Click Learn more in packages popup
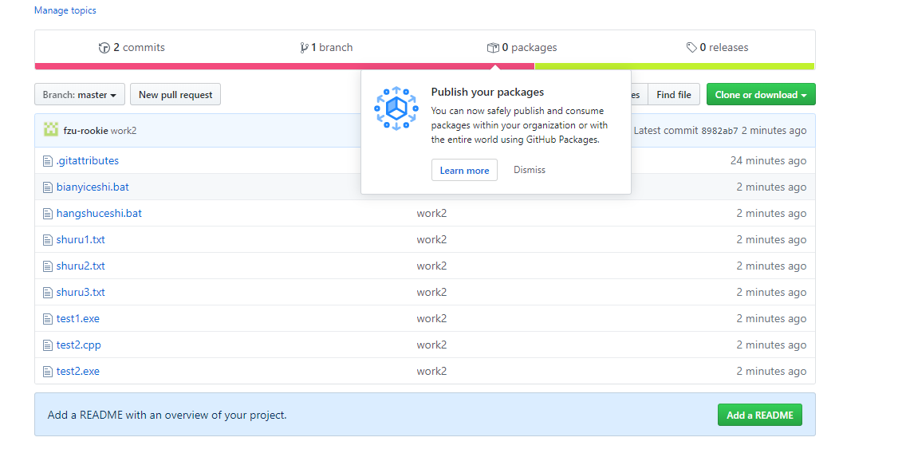The image size is (902, 453). [x=464, y=170]
